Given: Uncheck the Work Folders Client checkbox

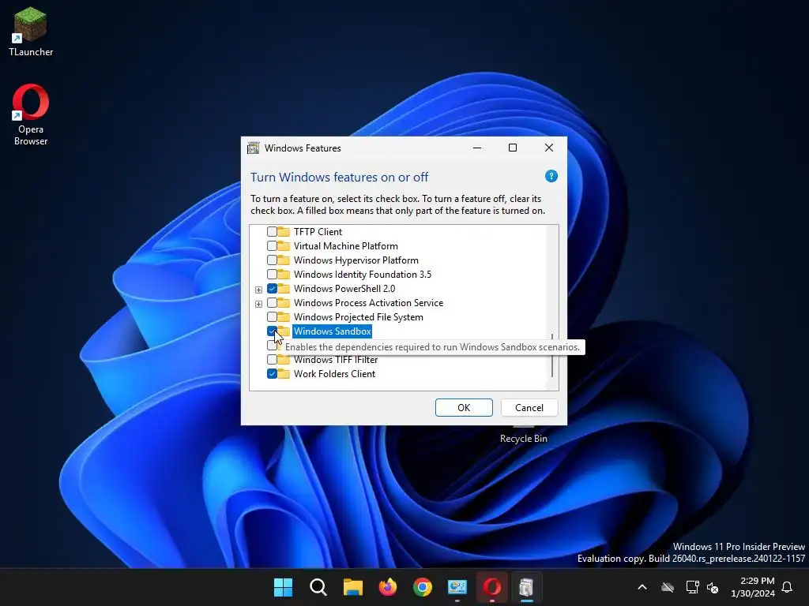Looking at the screenshot, I should tap(272, 373).
